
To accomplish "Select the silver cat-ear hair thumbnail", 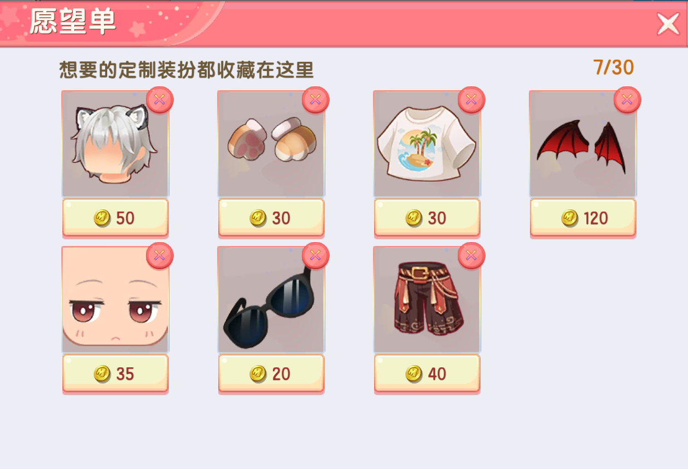I will (x=115, y=144).
